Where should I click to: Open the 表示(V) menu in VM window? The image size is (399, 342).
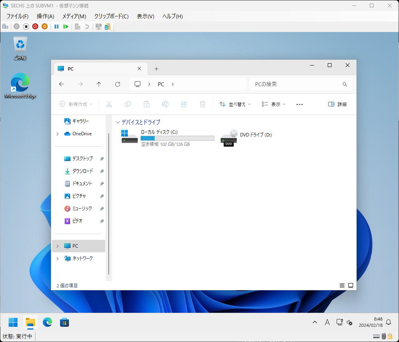tap(146, 16)
